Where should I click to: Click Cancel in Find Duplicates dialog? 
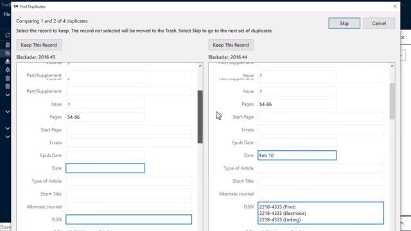point(379,23)
